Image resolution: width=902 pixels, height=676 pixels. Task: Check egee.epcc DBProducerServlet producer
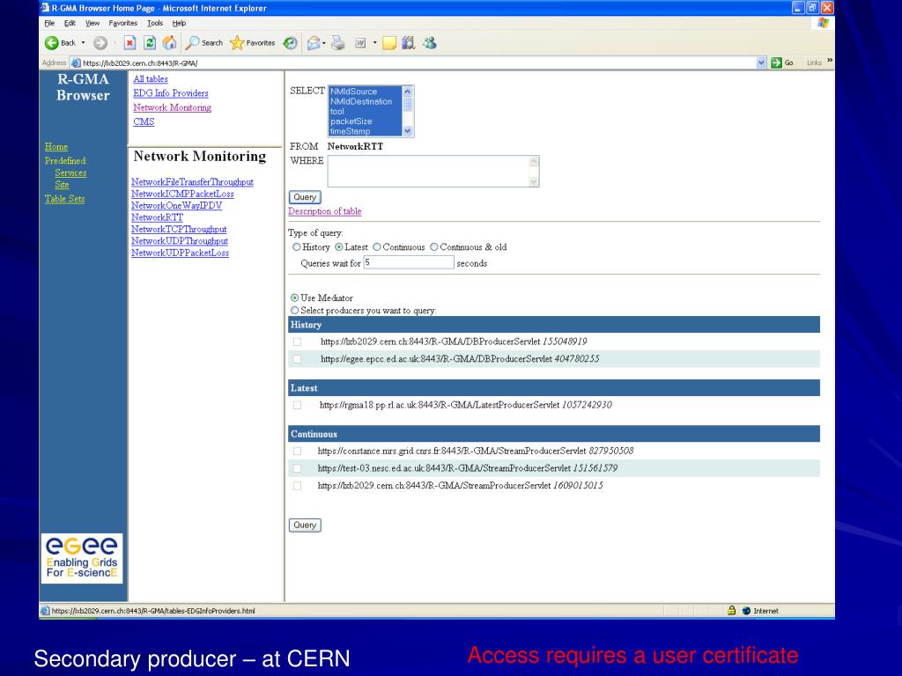pos(298,359)
